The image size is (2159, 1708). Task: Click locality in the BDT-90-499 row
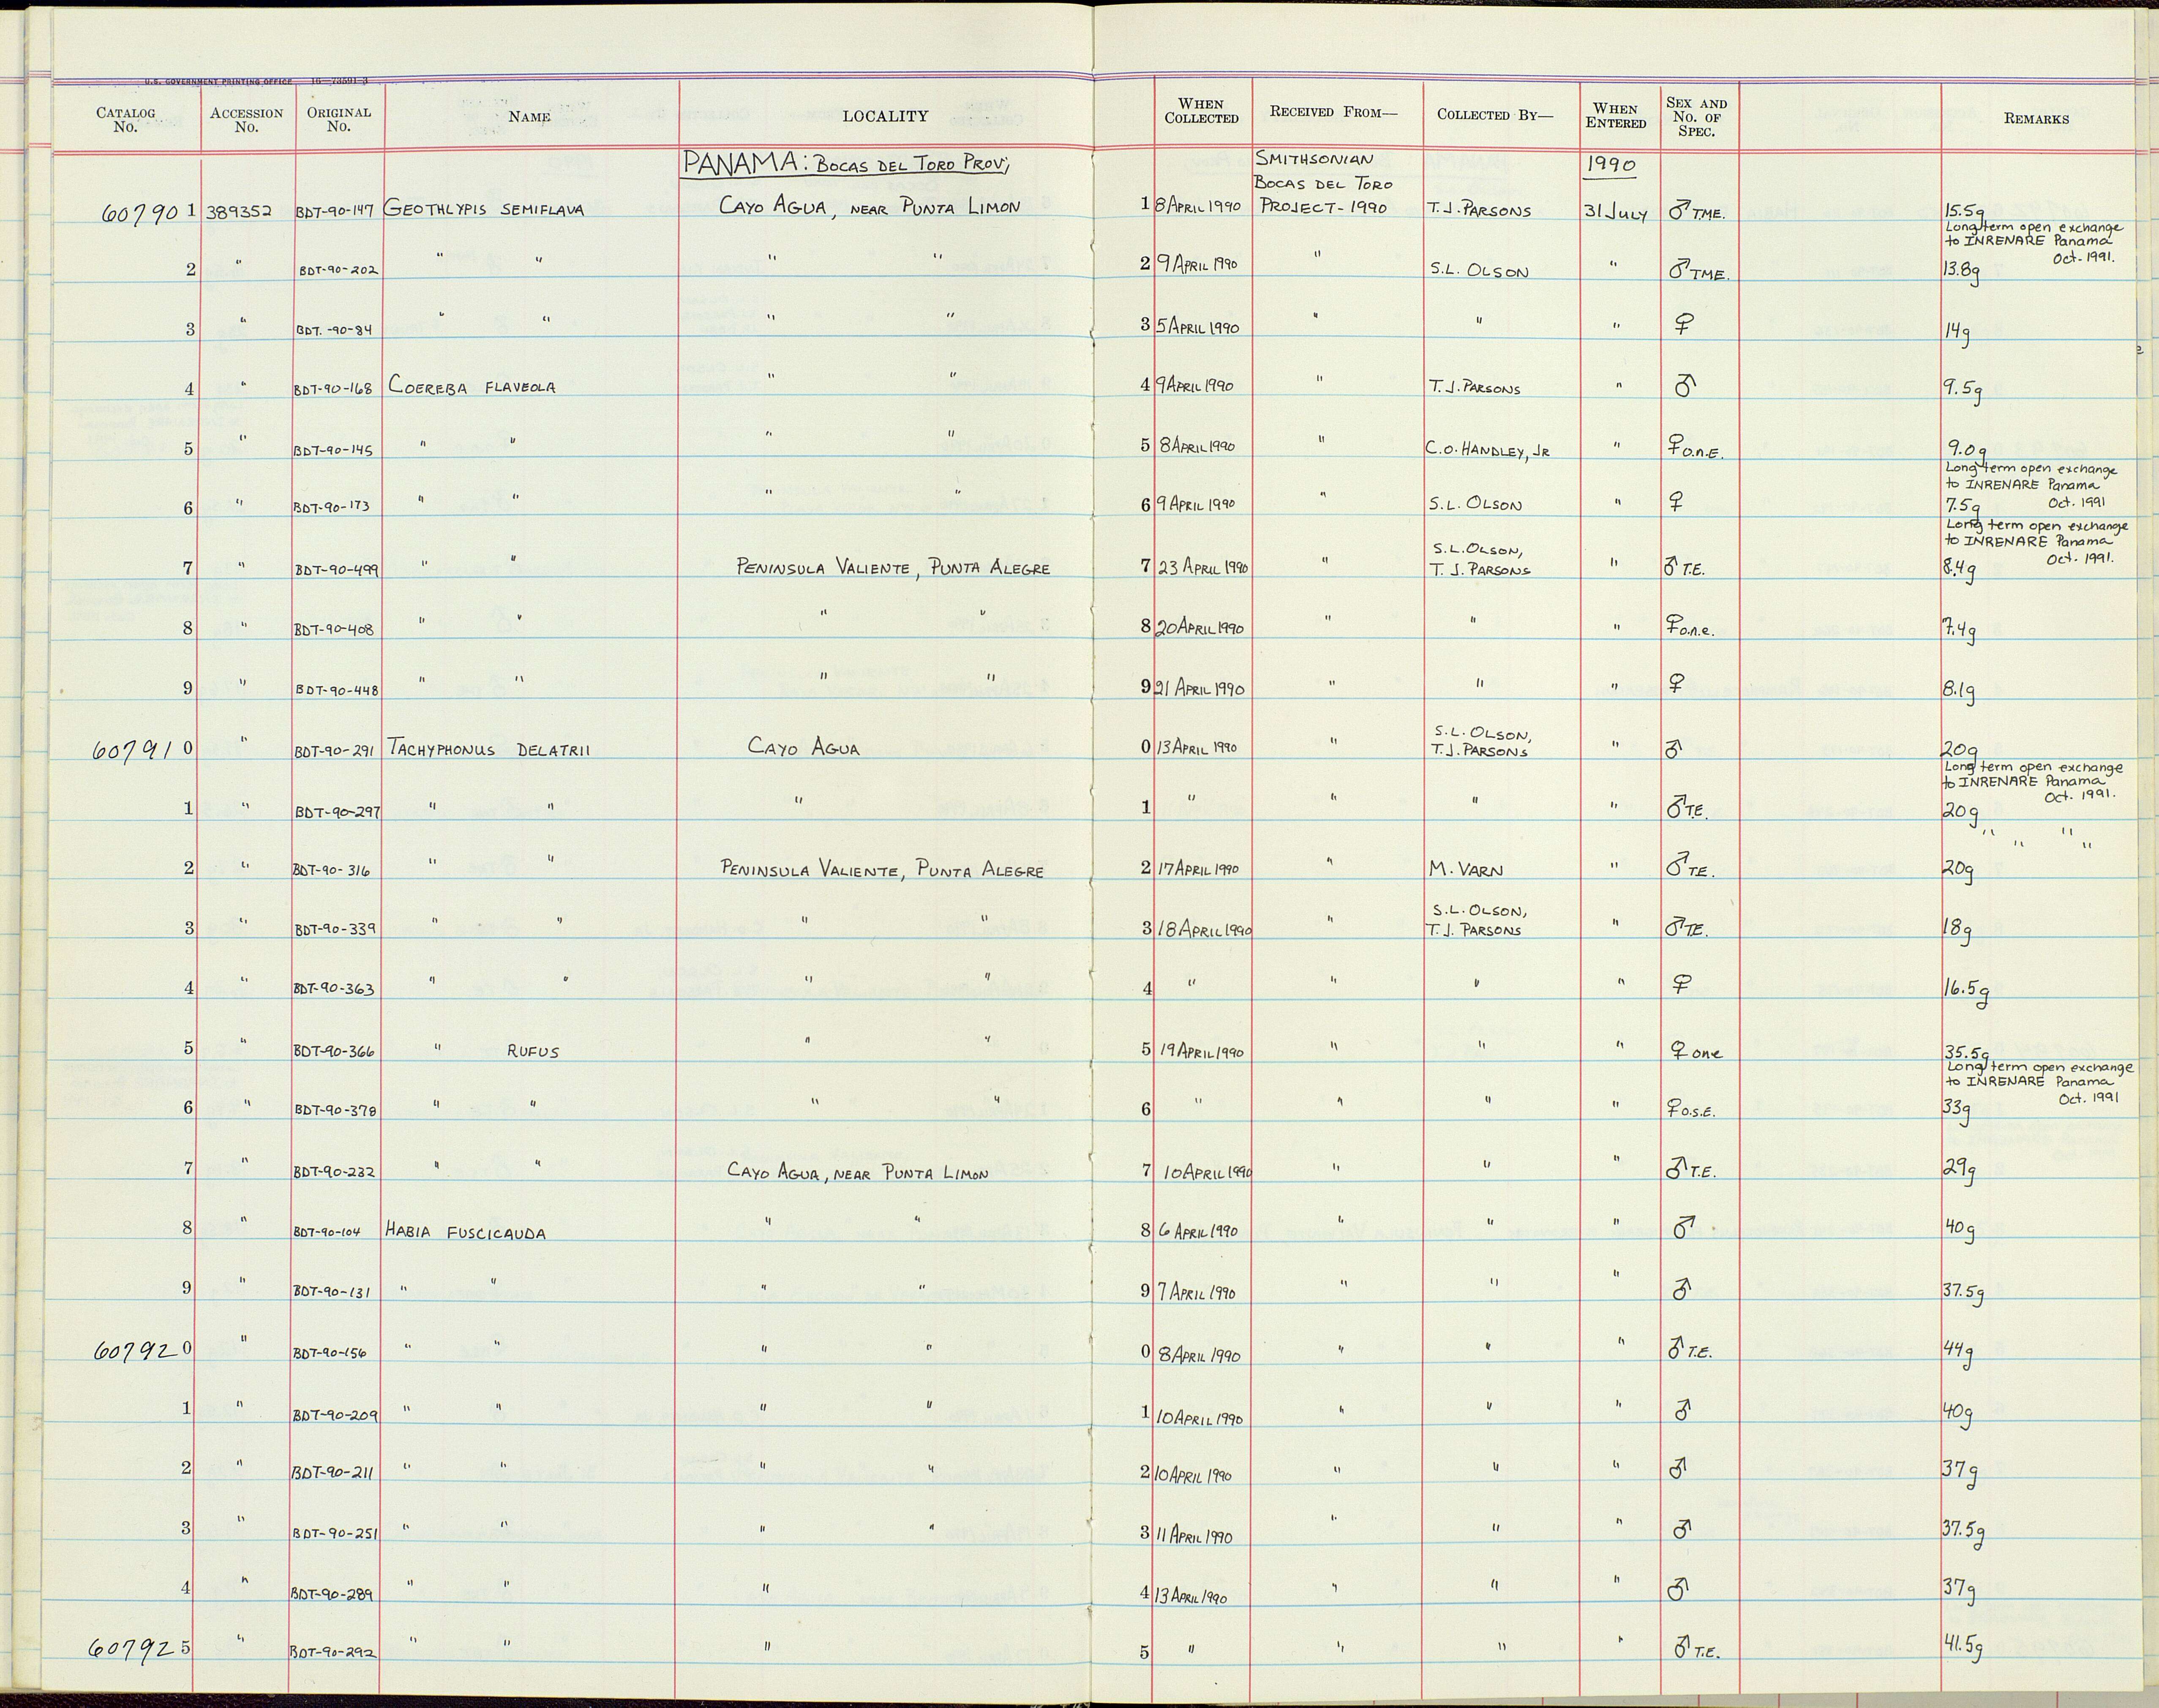[893, 568]
